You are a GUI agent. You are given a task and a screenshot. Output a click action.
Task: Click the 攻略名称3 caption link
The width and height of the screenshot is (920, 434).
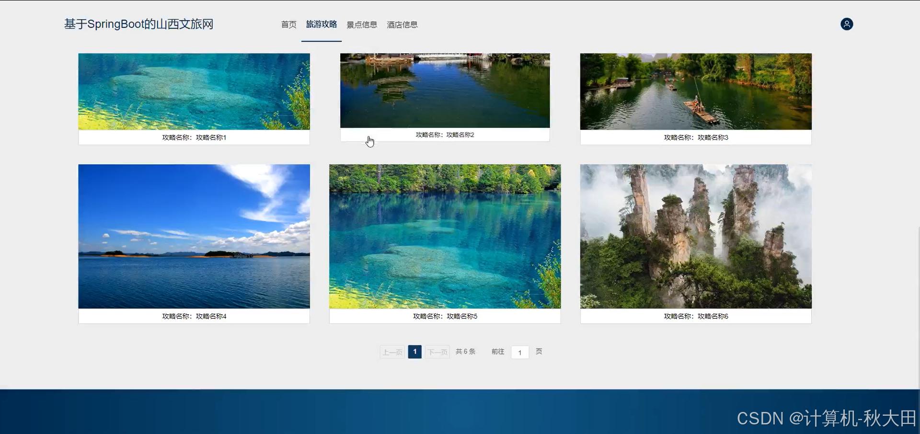tap(696, 137)
